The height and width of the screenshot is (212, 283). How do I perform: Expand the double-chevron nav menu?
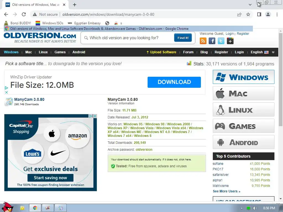coord(273,52)
